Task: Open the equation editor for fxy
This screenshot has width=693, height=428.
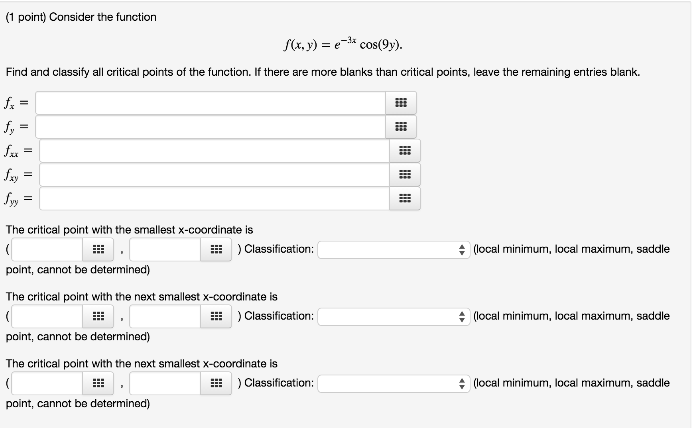Action: pyautogui.click(x=405, y=175)
